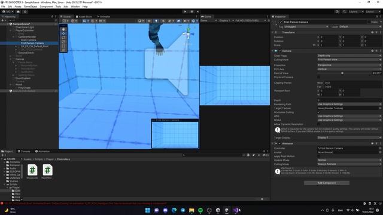The width and height of the screenshot is (383, 215).
Task: Open the MouseLook script asset
Action: click(x=32, y=171)
